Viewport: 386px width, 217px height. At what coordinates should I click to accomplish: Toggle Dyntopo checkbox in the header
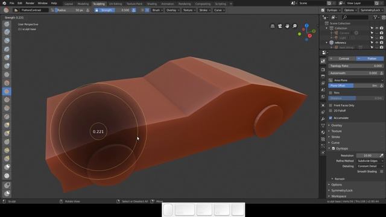point(323,10)
